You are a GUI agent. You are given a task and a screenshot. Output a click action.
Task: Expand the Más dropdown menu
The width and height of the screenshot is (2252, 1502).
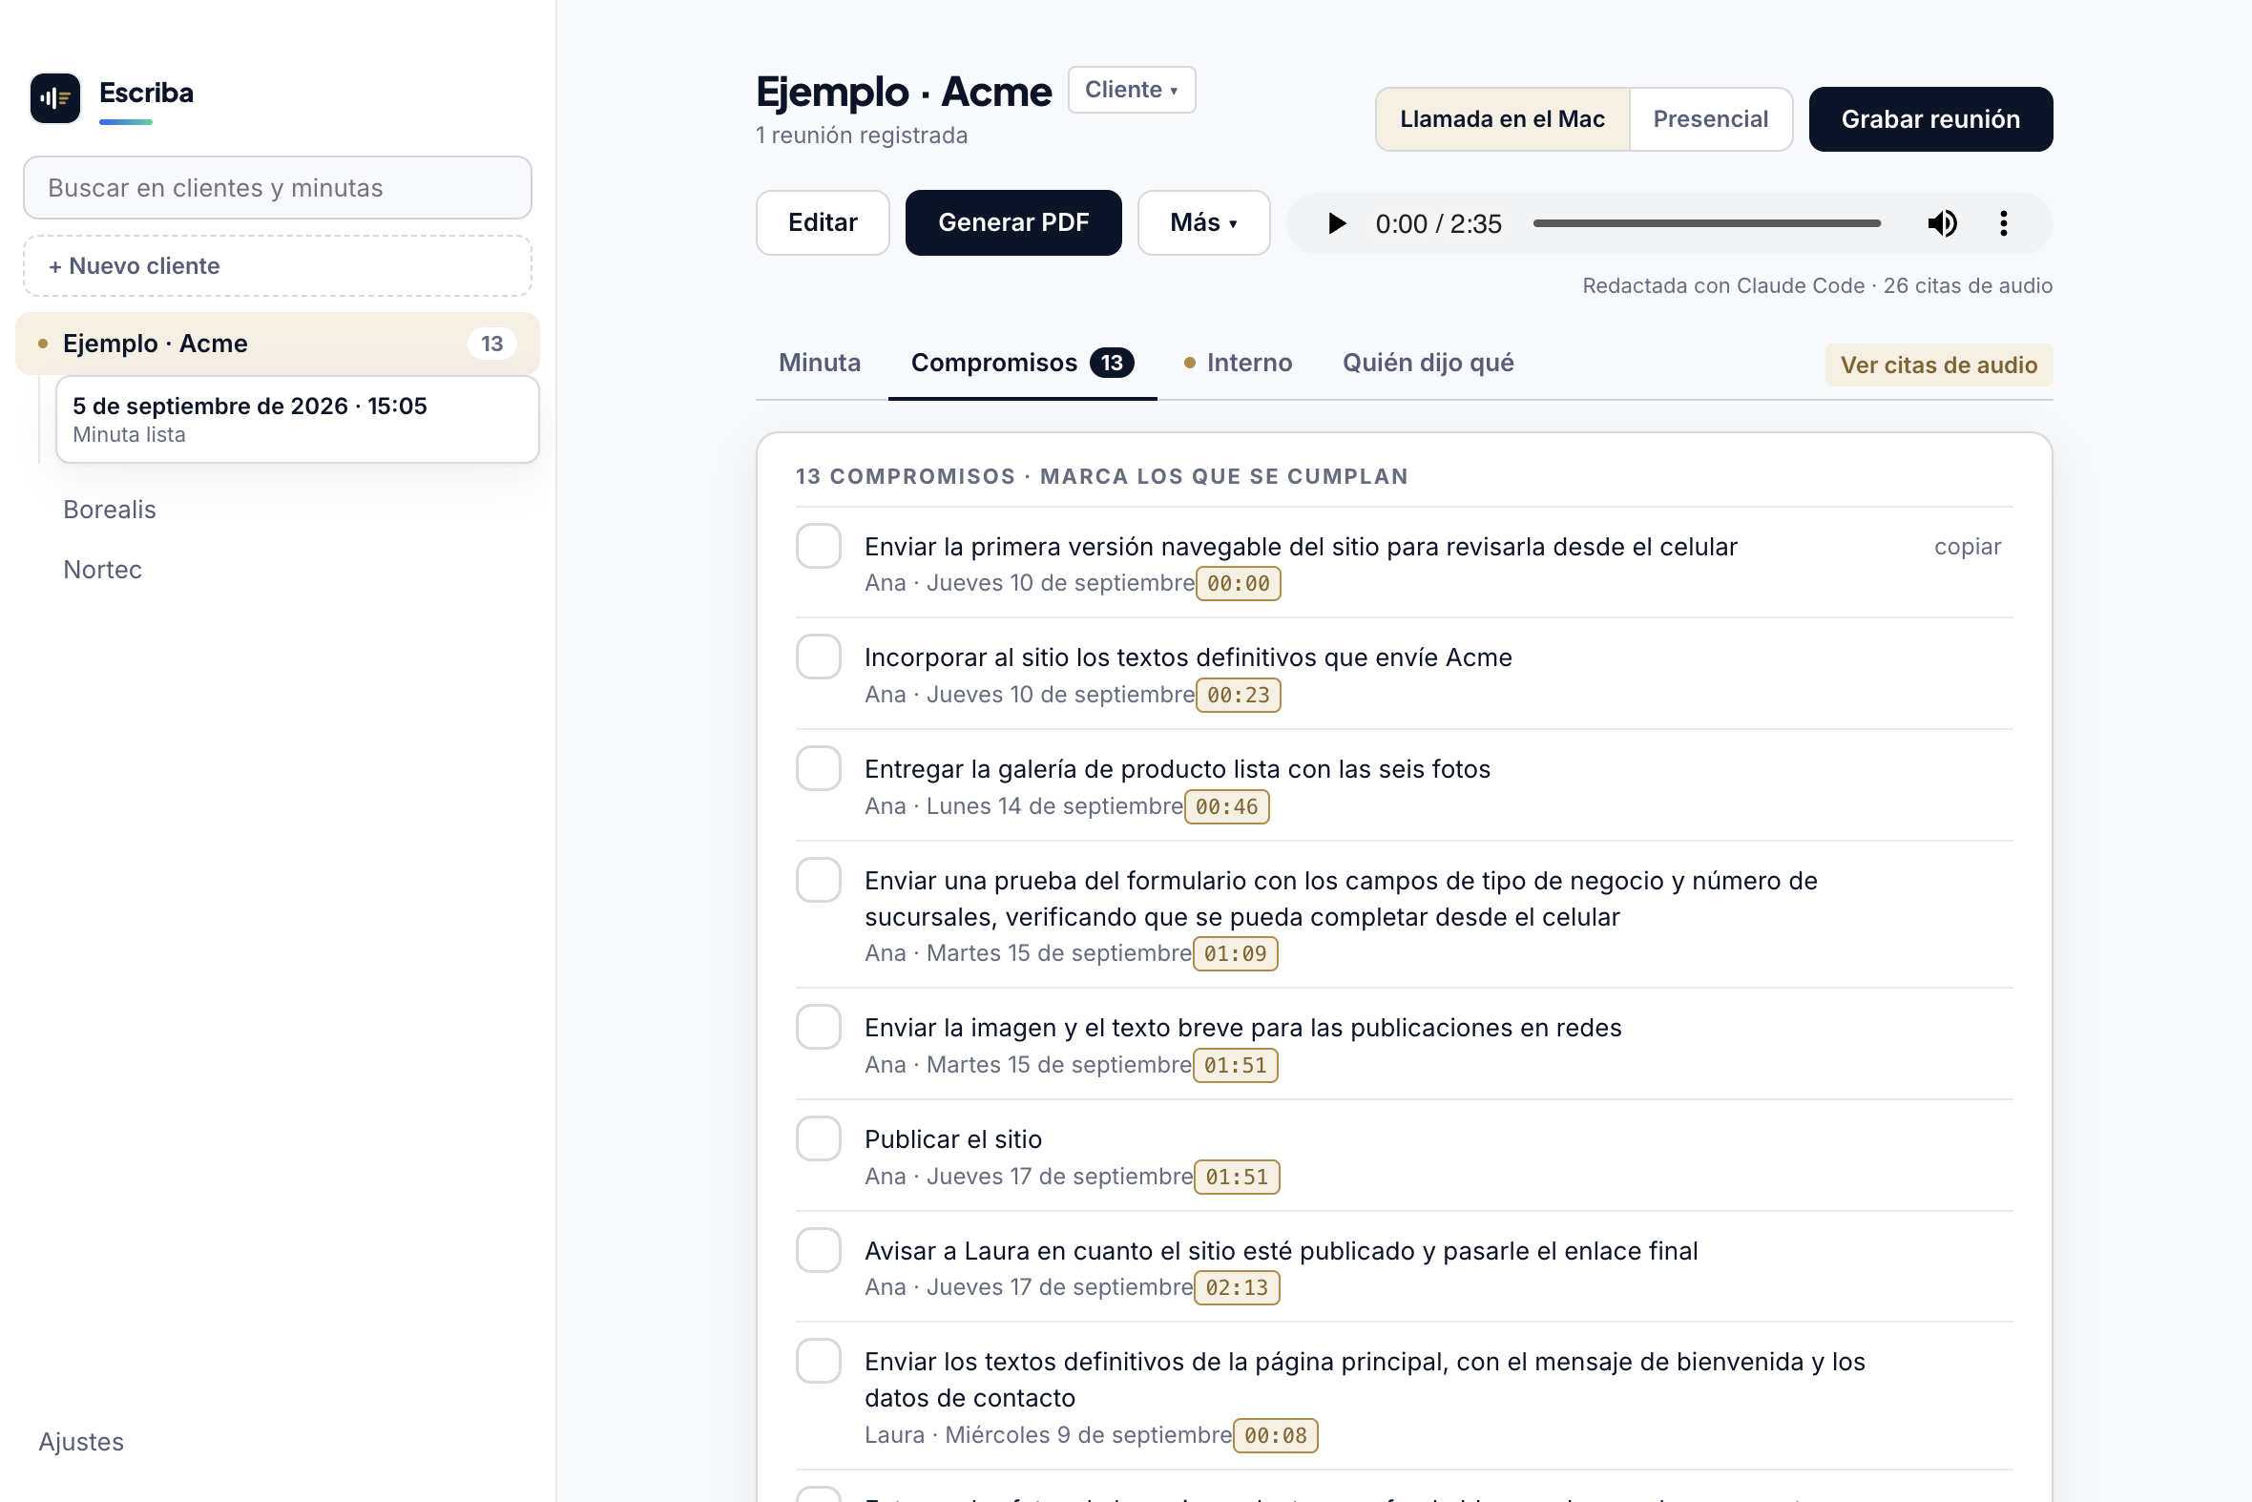1203,222
